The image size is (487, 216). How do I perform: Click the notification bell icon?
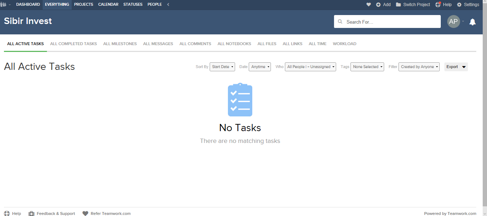[x=473, y=22]
